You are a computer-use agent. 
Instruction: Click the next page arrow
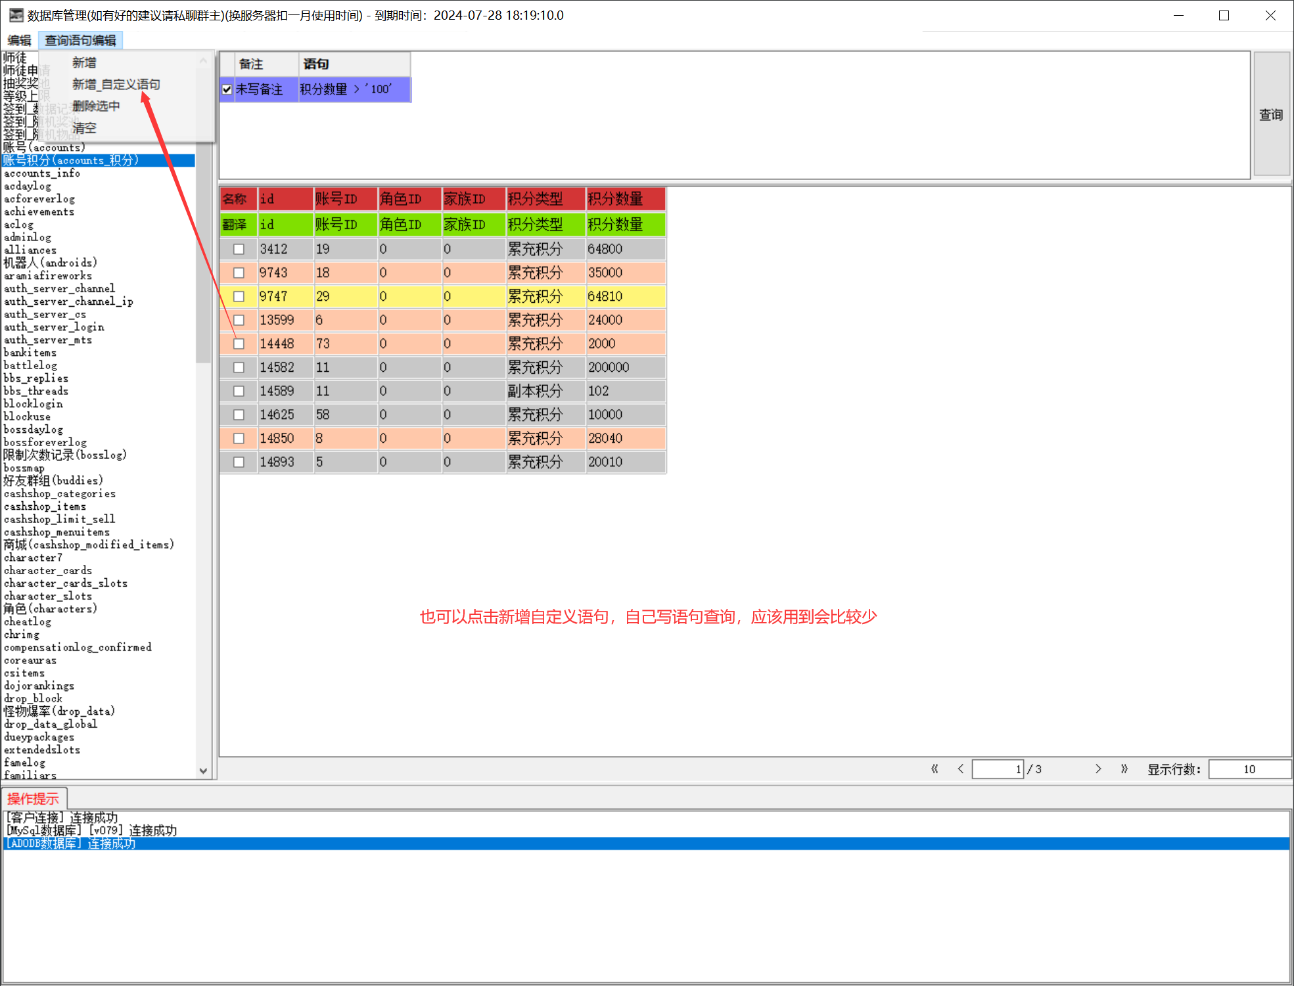1098,769
